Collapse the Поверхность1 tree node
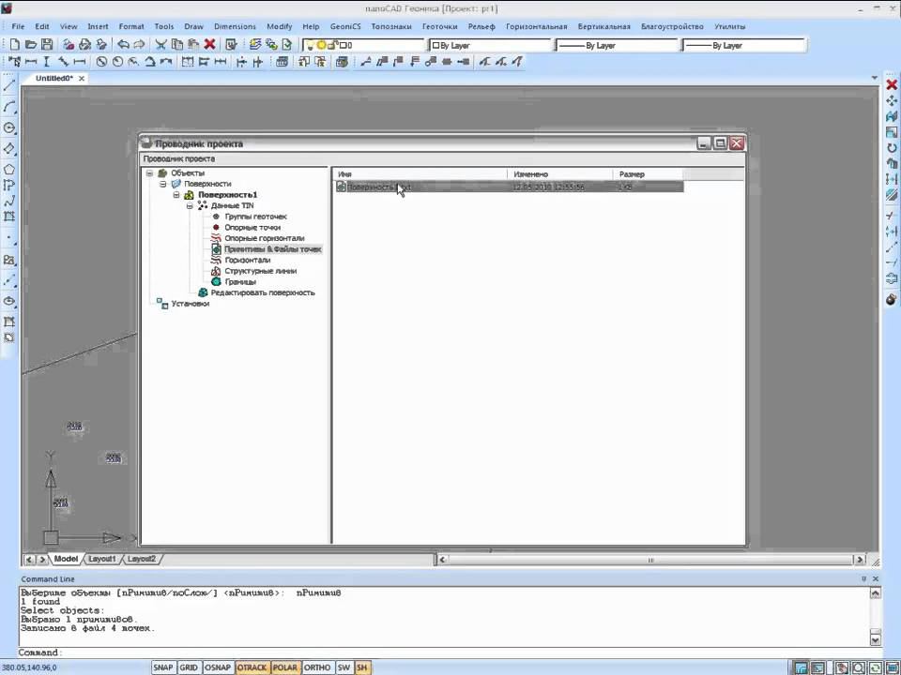Viewport: 901px width, 675px height. tap(177, 195)
